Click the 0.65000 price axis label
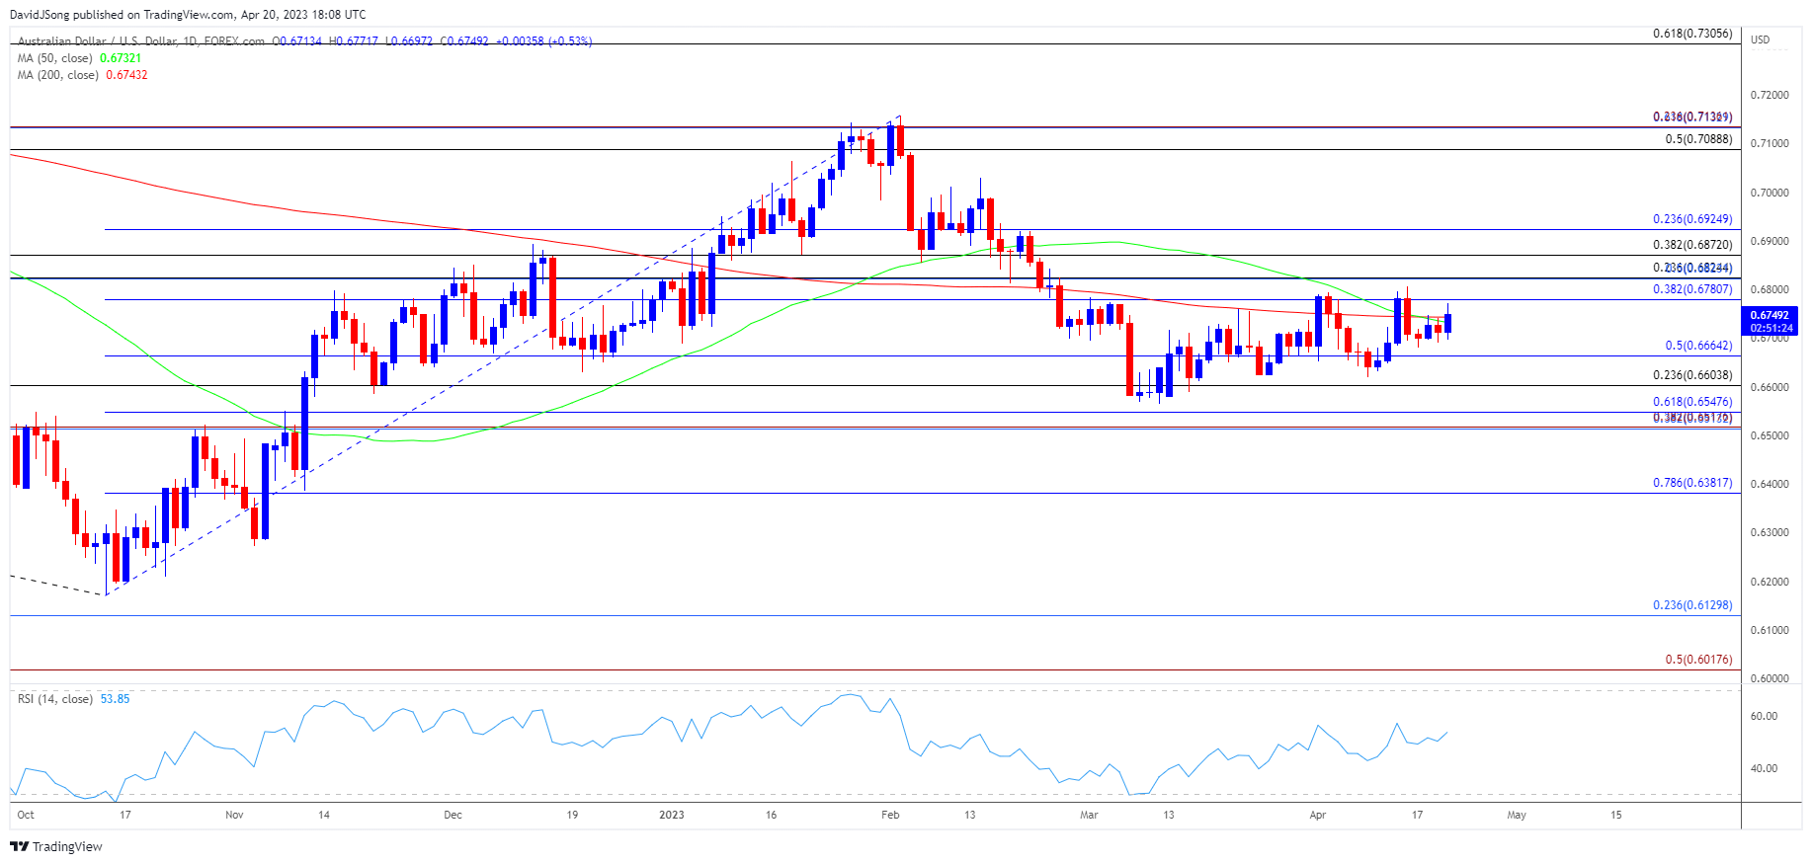The width and height of the screenshot is (1812, 864). point(1770,435)
